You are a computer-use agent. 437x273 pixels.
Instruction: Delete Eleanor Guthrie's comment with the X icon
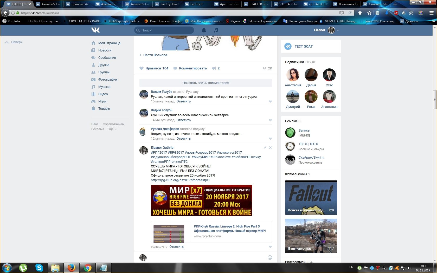pos(270,147)
